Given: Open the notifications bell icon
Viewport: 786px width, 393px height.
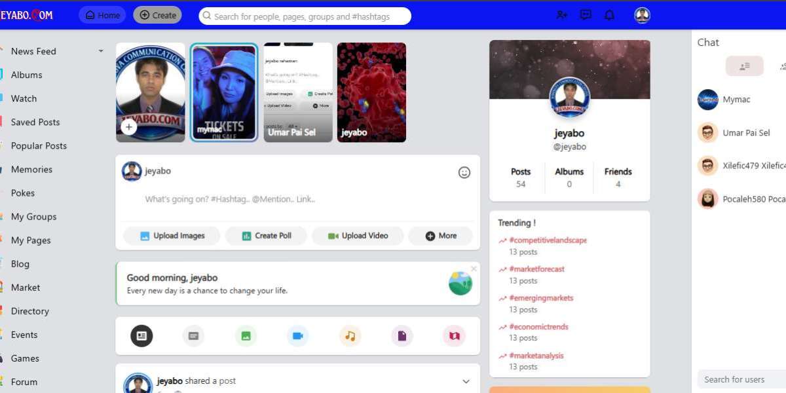Looking at the screenshot, I should tap(609, 14).
